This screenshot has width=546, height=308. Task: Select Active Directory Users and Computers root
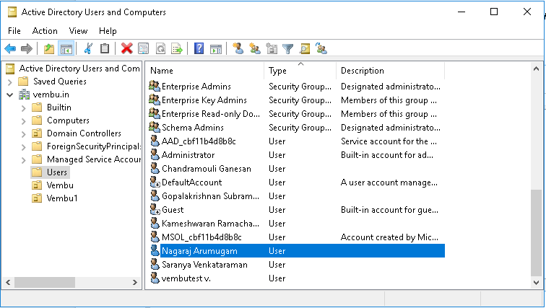tap(79, 69)
